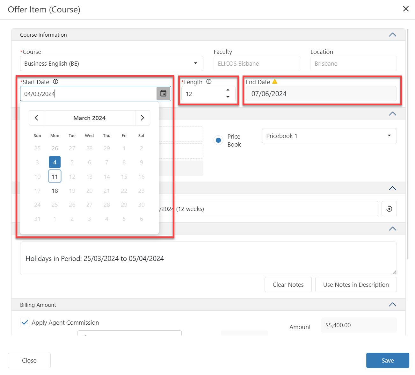
Task: Open the Course dropdown
Action: pos(195,63)
